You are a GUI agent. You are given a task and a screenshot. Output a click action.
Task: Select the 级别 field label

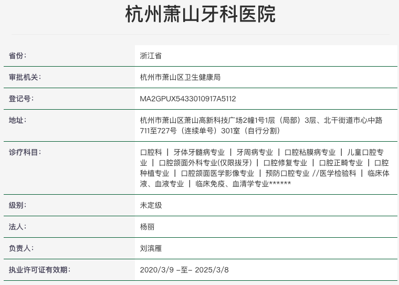tap(17, 205)
